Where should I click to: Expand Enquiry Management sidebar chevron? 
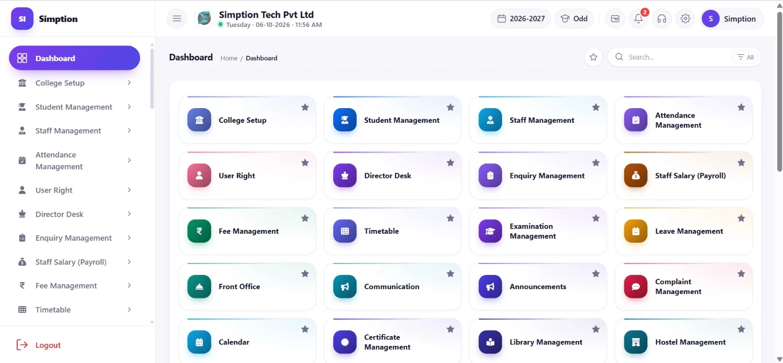[129, 238]
